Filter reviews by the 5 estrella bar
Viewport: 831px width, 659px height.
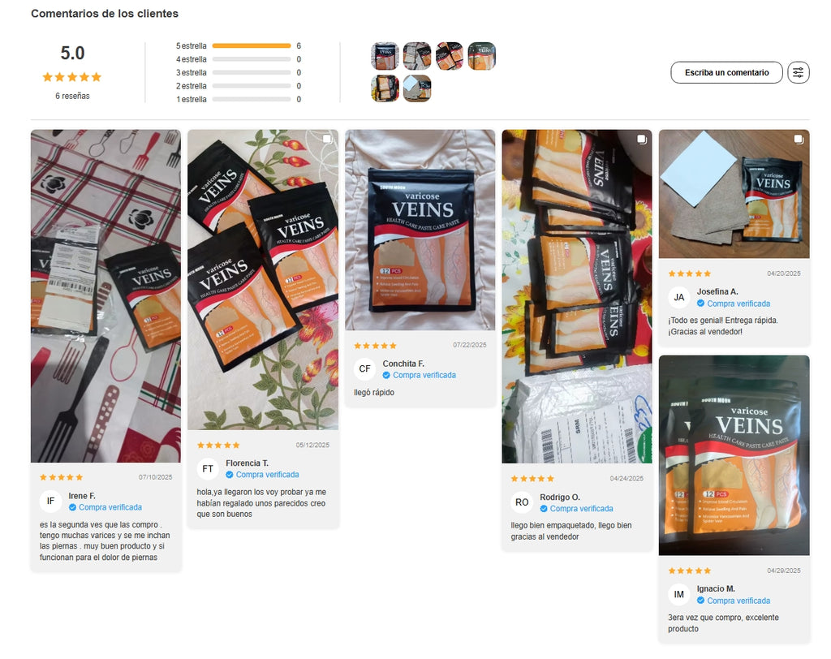click(252, 46)
